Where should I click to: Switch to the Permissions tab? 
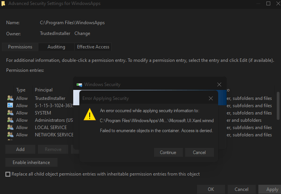20,47
